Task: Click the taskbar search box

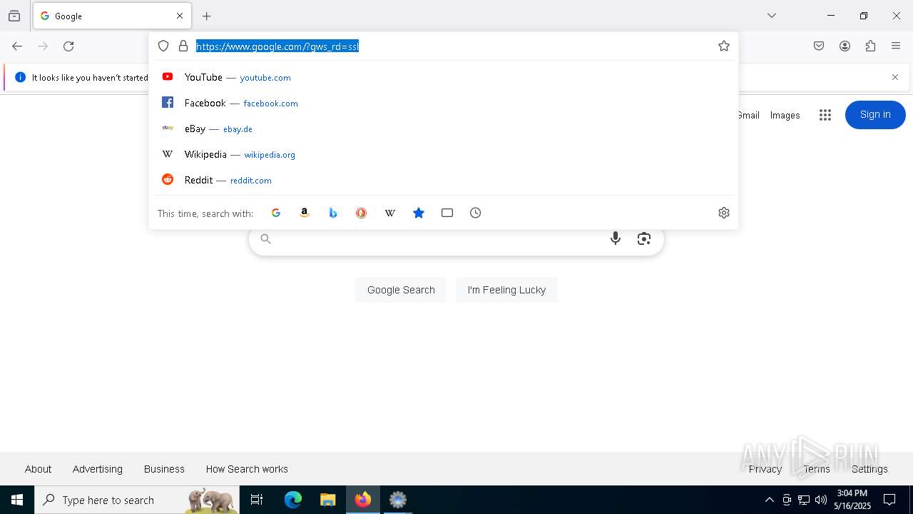Action: [x=137, y=500]
